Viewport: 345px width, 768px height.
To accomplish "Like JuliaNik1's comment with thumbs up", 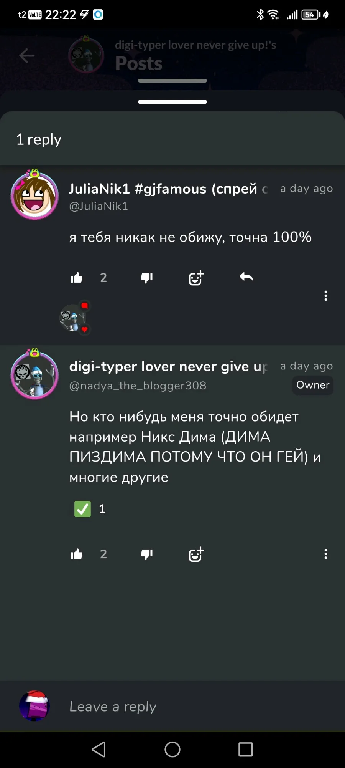I will coord(77,277).
